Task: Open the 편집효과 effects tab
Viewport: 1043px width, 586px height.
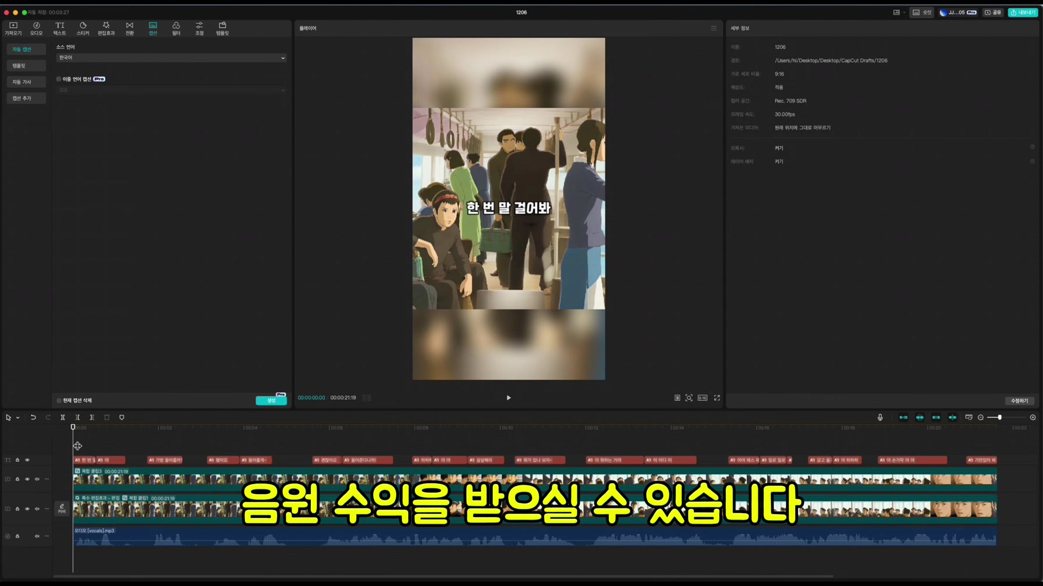Action: click(x=106, y=29)
